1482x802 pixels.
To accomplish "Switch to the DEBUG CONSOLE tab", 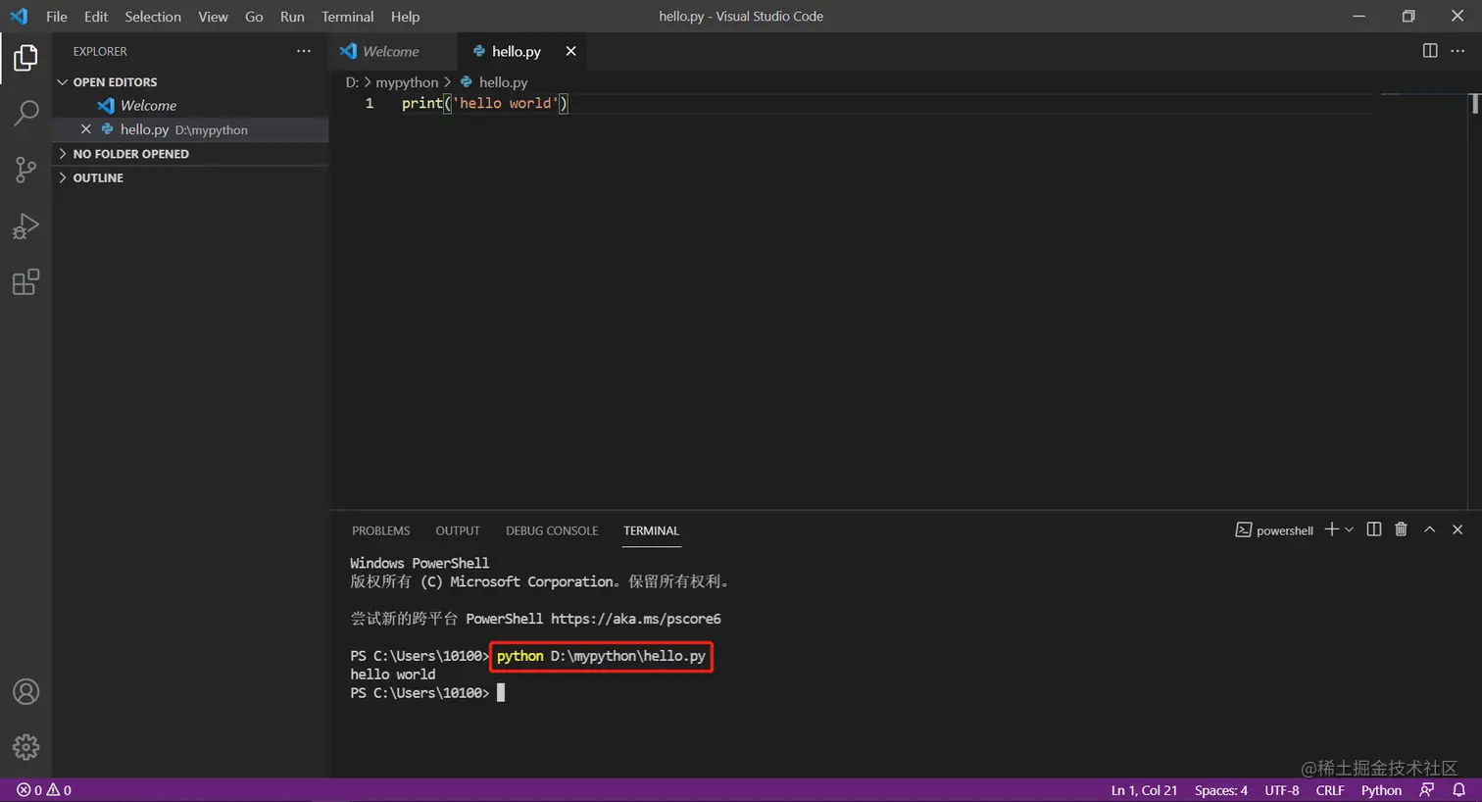I will [551, 530].
